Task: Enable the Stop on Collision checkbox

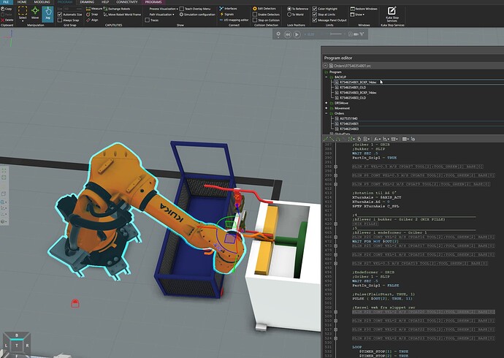Action: tap(255, 20)
